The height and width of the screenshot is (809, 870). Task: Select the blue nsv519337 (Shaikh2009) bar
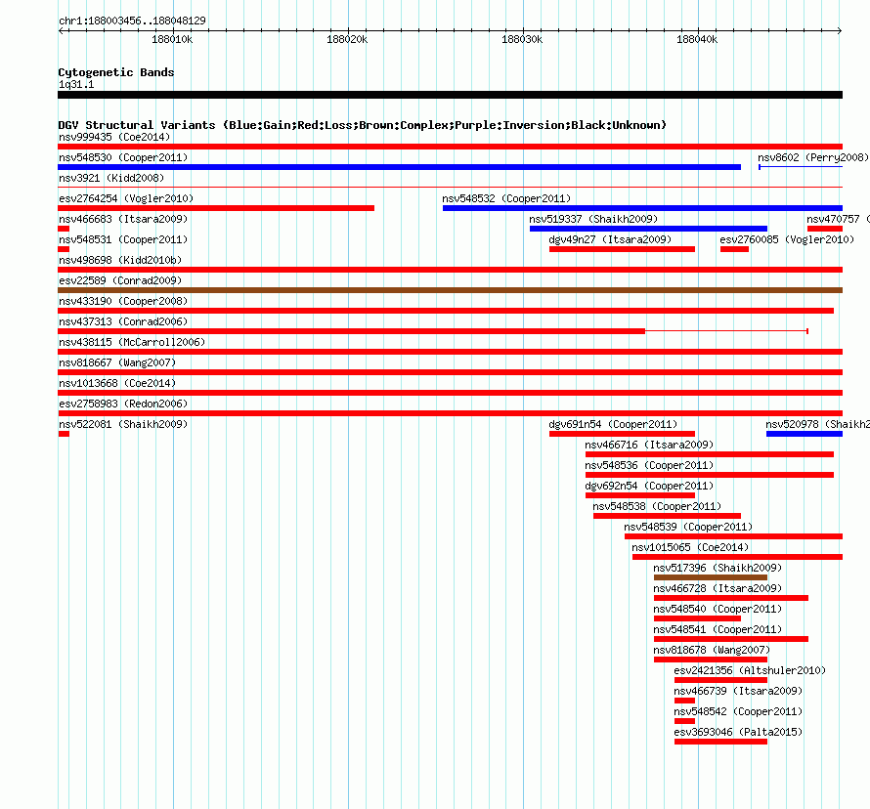click(649, 229)
